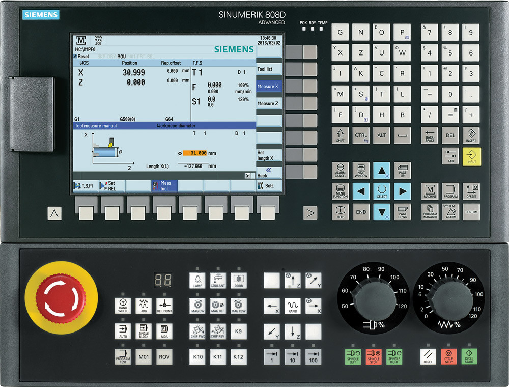The width and height of the screenshot is (509, 387).
Task: Click the MAG CCW key
Action: coord(239,306)
